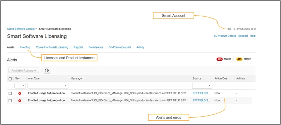Screen dimensions: 281x125
Task: Click the Action Due column header
Action: pos(221,79)
